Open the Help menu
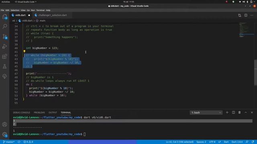 pyautogui.click(x=48, y=10)
